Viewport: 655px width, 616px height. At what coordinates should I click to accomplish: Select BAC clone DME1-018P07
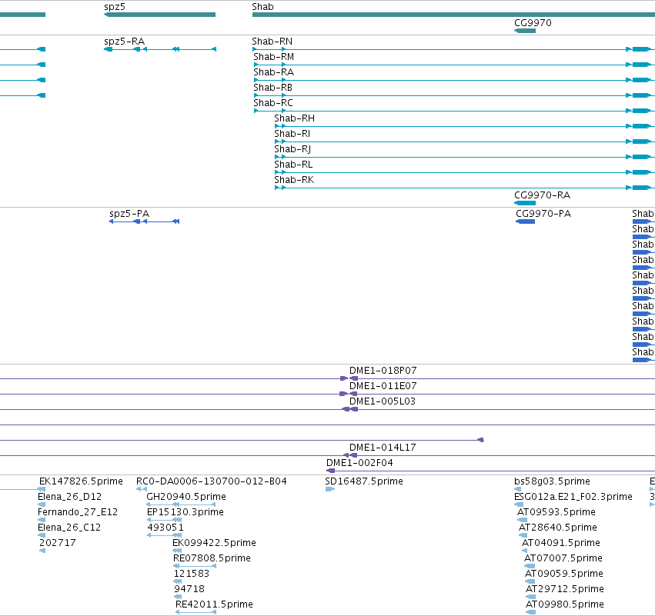point(383,371)
